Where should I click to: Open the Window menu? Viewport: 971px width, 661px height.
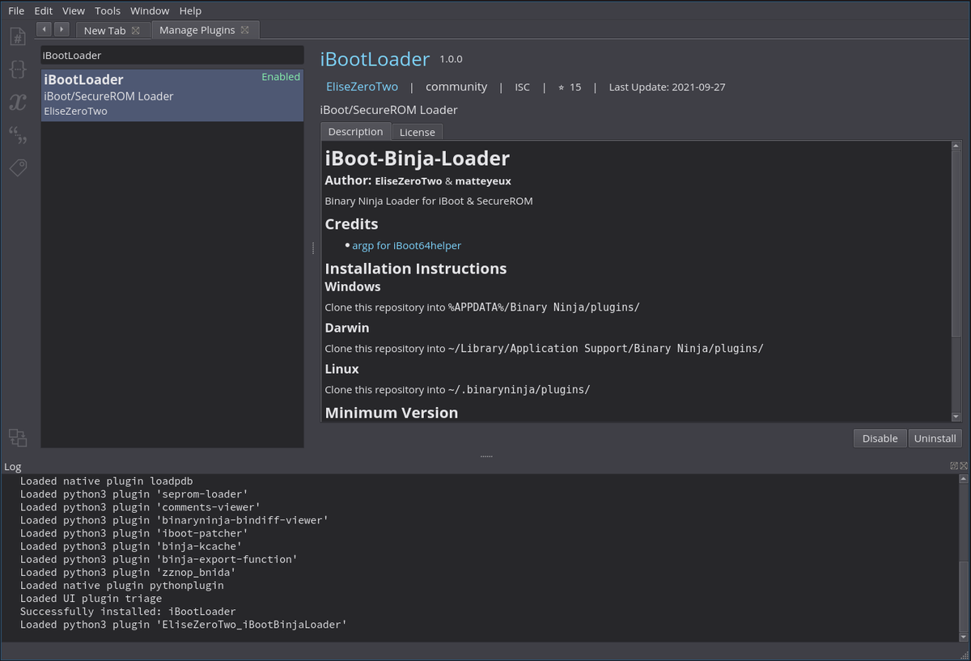[150, 11]
